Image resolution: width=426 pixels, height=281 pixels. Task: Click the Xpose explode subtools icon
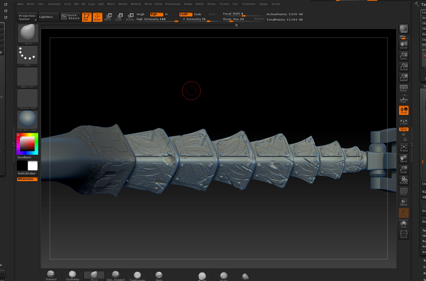[404, 234]
